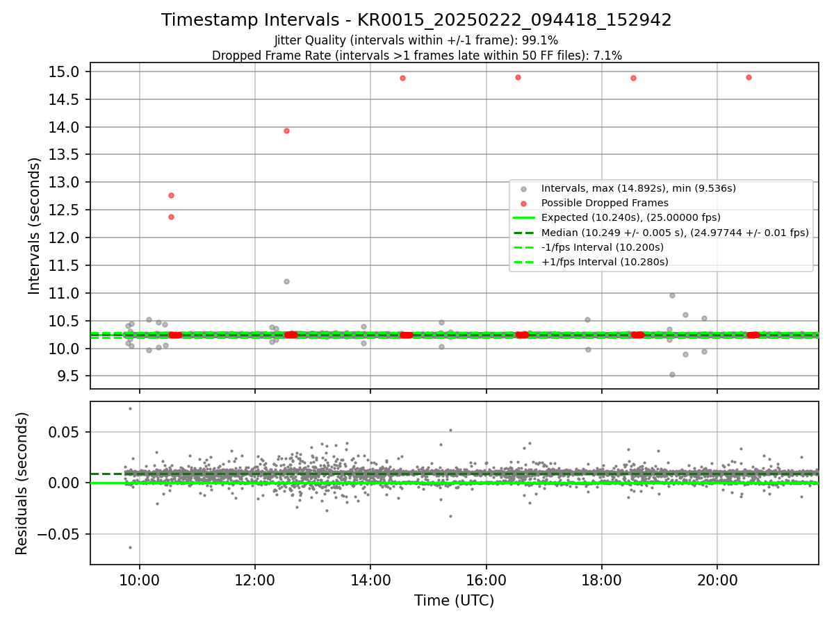Click legend entry 'Expected (10.240s), (25.00000 fps)'
834x625 pixels.
[630, 217]
